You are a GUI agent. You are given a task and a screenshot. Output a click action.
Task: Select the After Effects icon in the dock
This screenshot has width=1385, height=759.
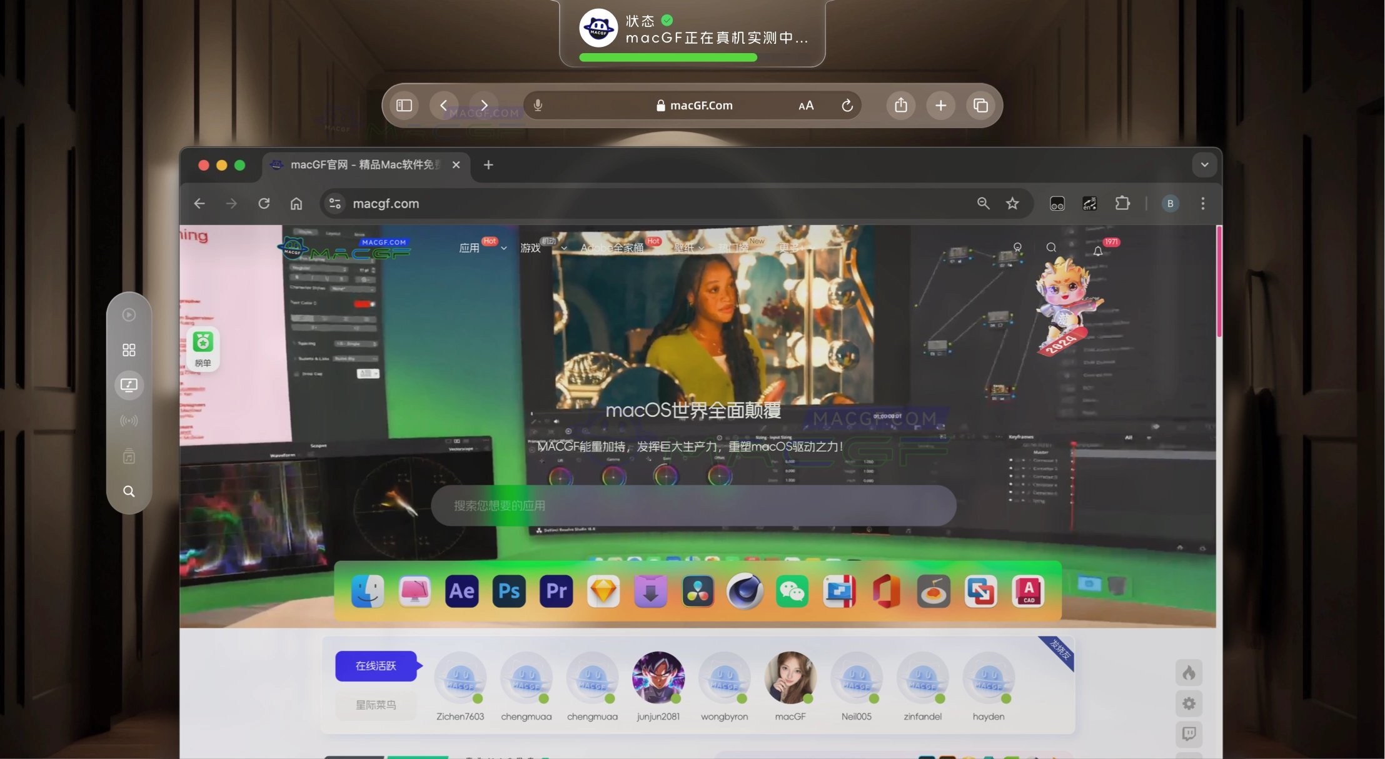click(x=461, y=590)
